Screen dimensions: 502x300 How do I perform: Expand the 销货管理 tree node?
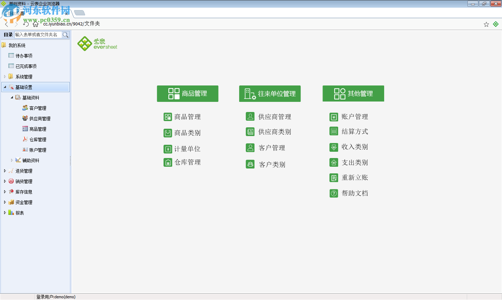(x=5, y=181)
